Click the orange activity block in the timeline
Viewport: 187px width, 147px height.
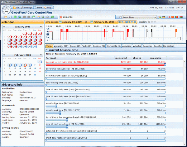(176, 30)
